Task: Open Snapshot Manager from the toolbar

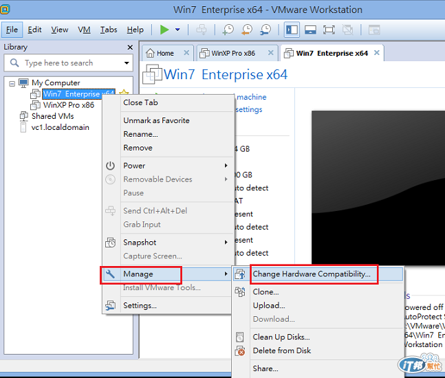Action: point(265,30)
